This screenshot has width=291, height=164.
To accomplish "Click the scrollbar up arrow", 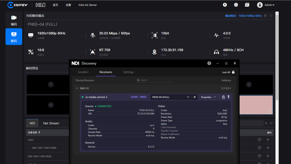I will click(x=277, y=13).
